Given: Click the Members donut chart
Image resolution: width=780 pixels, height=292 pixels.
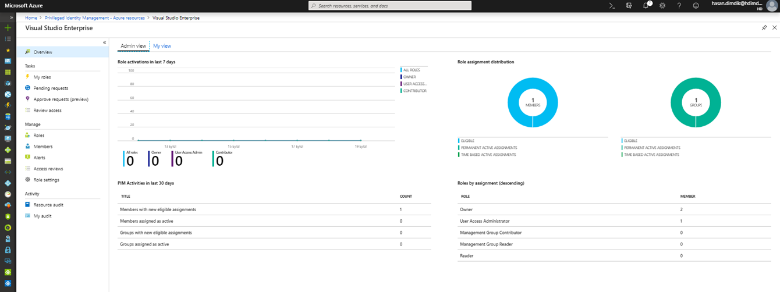Looking at the screenshot, I should click(x=533, y=102).
